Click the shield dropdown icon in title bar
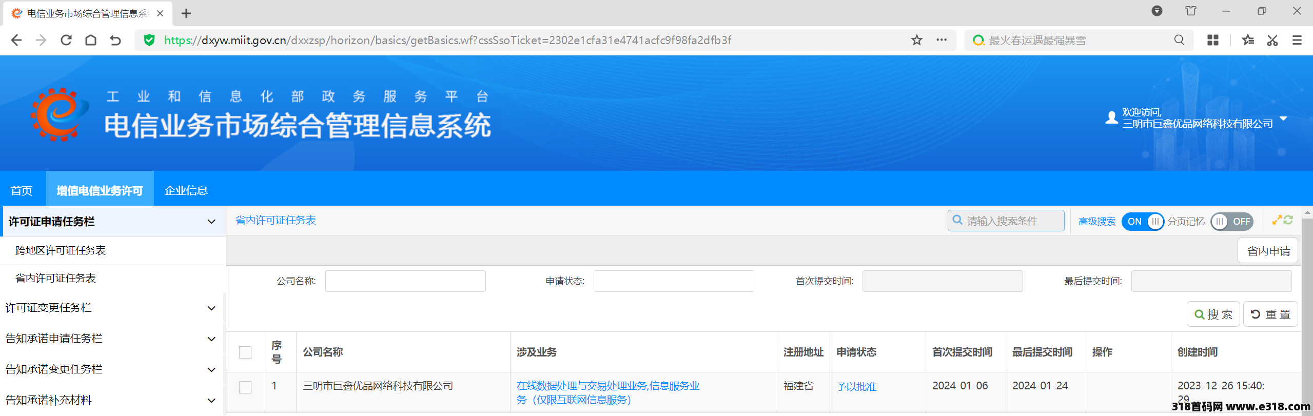The width and height of the screenshot is (1313, 416). (x=1157, y=11)
